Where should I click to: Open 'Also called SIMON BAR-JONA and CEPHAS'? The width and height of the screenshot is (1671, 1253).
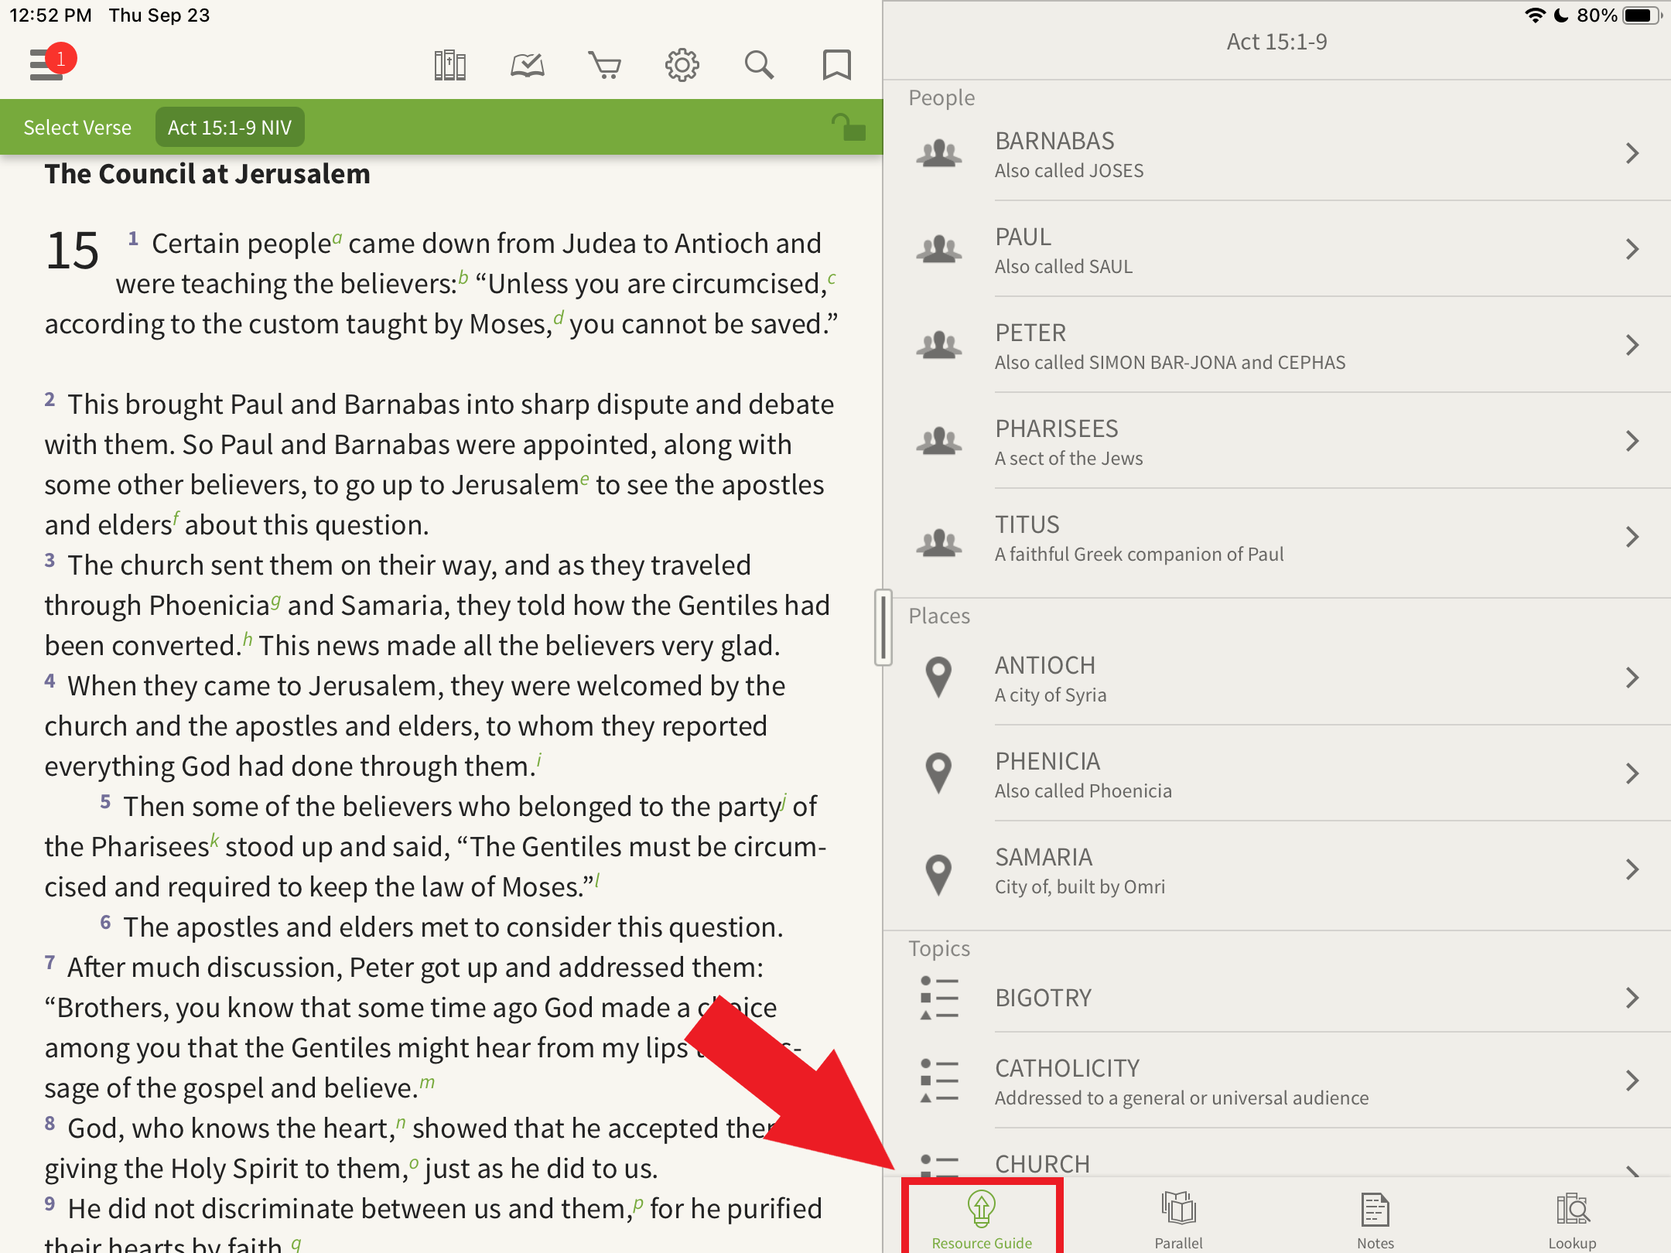[1170, 363]
